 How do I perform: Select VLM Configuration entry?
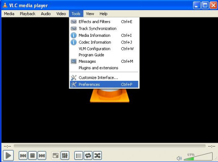coord(104,49)
